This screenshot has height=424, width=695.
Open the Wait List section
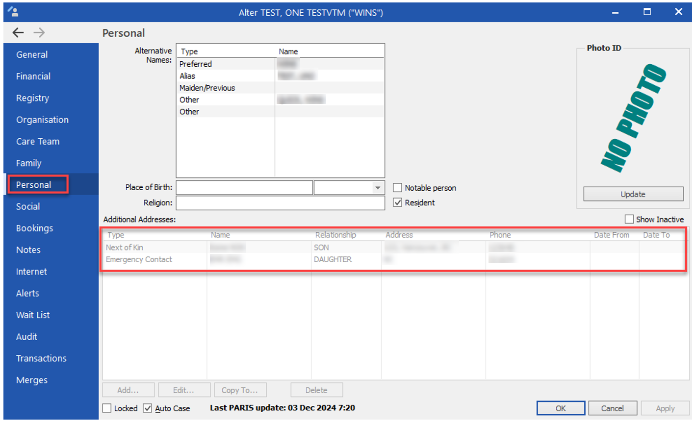(x=33, y=315)
